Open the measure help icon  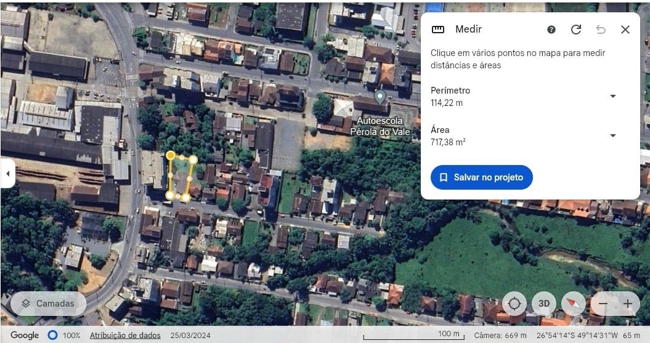click(551, 30)
